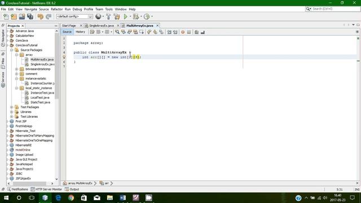Screen dimensions: 361x203
Task: Click the Stop Macro Recording icon
Action: (x=189, y=32)
